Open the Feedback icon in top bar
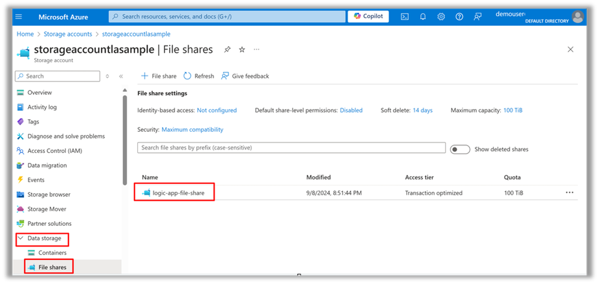 point(477,17)
